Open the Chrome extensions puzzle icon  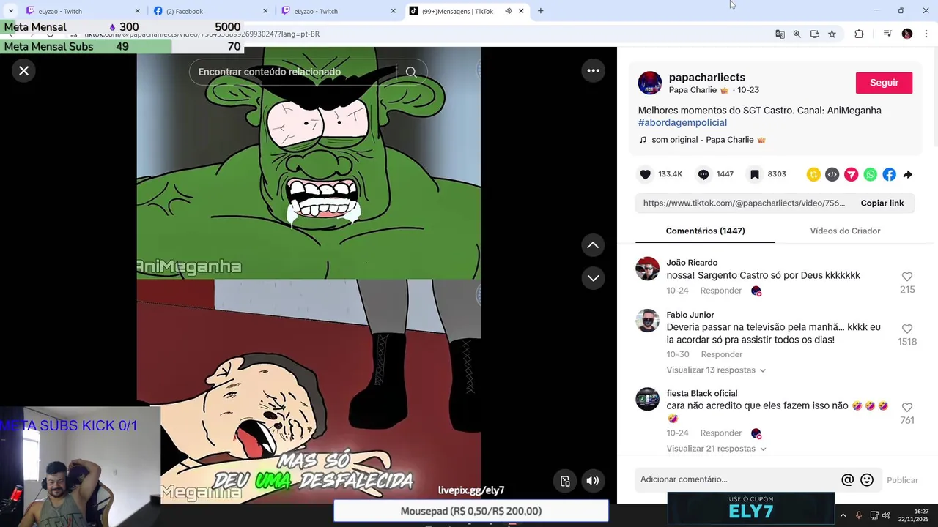point(859,34)
